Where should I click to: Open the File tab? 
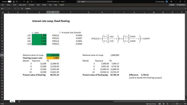pyautogui.click(x=3, y=5)
